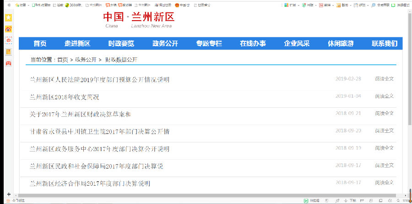Click the red game controller sidebar icon
Screen dimensions: 412x204
8,63
